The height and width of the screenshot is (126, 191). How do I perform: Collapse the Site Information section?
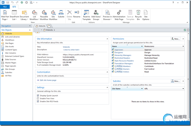107,39
